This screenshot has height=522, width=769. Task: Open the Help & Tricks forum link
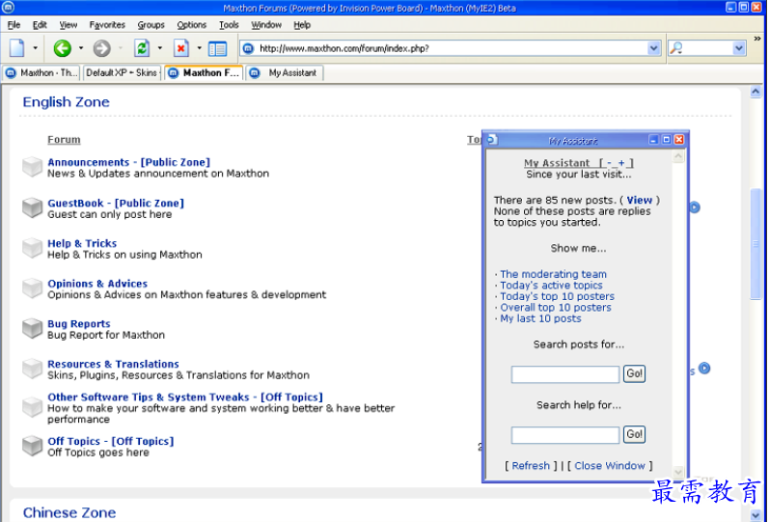pyautogui.click(x=82, y=243)
